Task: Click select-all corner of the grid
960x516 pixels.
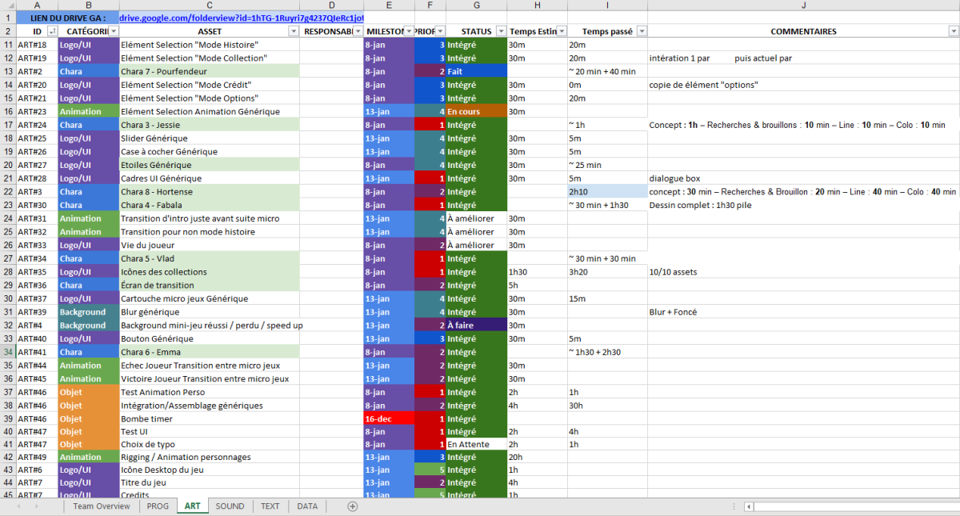Action: (x=8, y=5)
